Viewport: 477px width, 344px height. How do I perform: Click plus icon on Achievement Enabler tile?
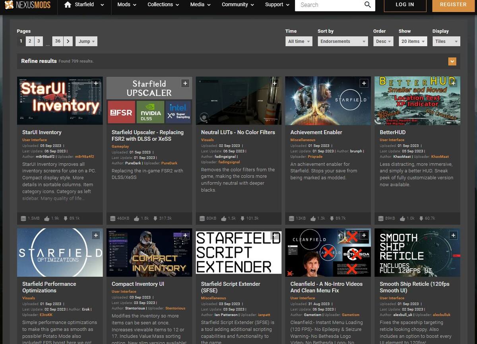click(364, 83)
